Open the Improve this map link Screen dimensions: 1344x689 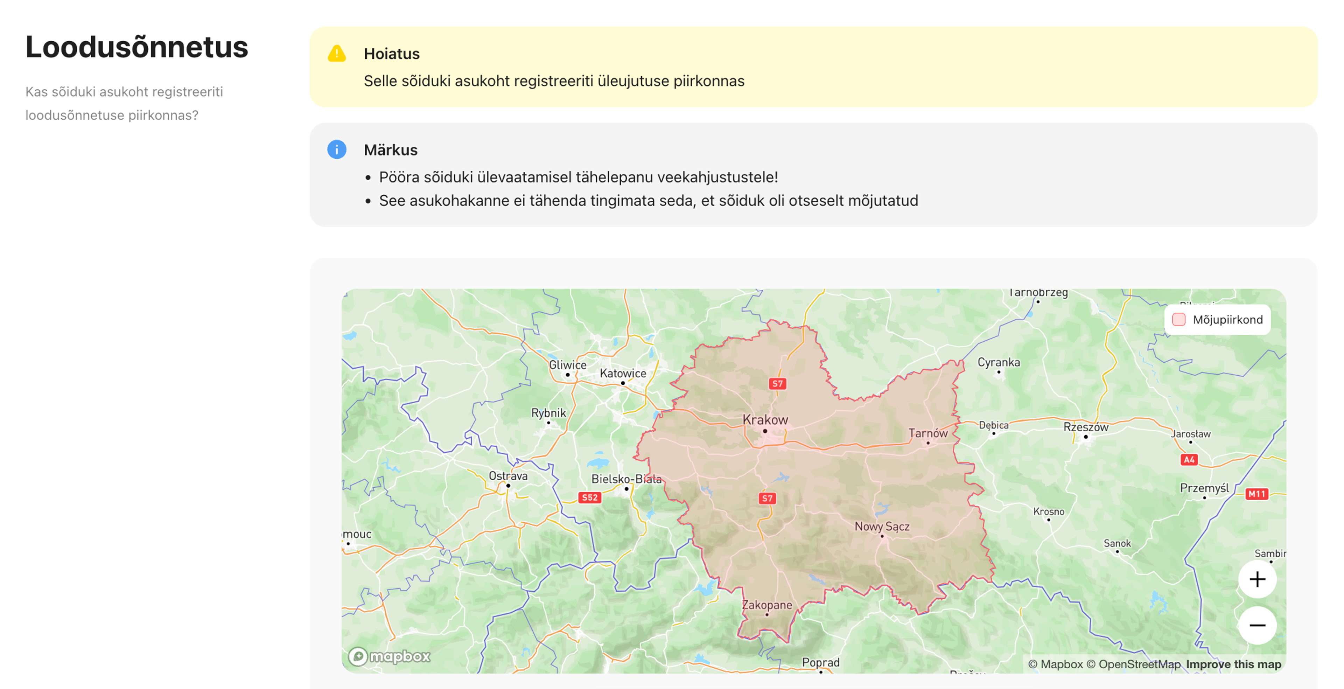tap(1233, 664)
